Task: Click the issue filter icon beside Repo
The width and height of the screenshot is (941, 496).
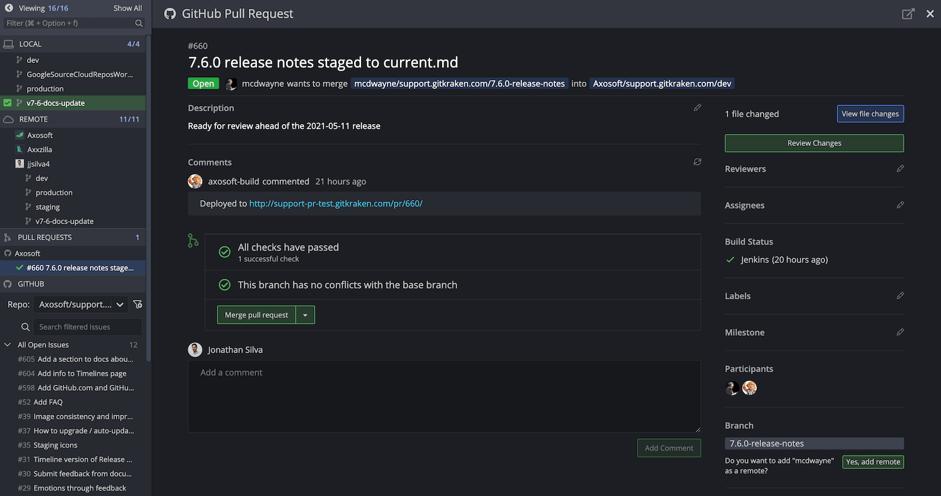Action: tap(138, 304)
